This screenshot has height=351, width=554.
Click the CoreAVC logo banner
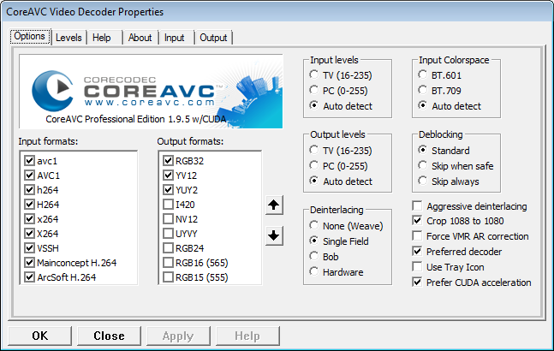pyautogui.click(x=151, y=92)
